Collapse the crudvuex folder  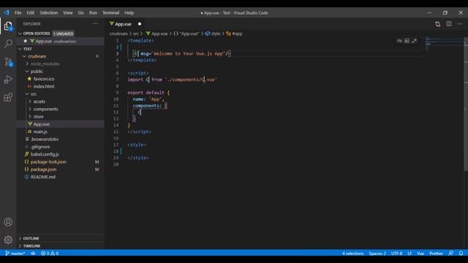24,56
